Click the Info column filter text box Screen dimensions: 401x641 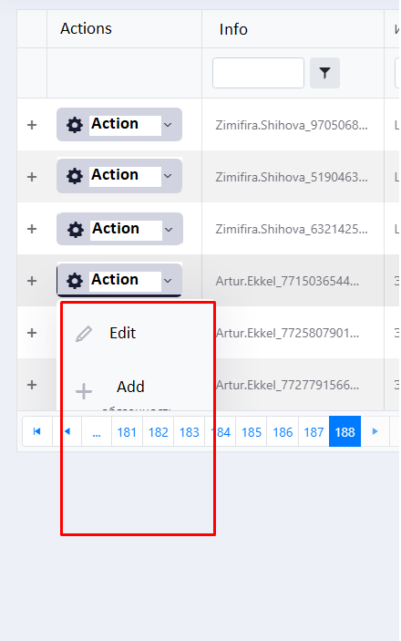tap(258, 73)
